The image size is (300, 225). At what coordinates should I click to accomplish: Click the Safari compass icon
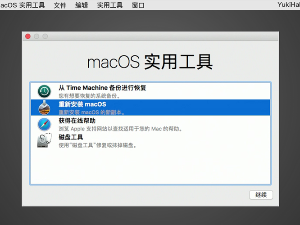point(45,124)
